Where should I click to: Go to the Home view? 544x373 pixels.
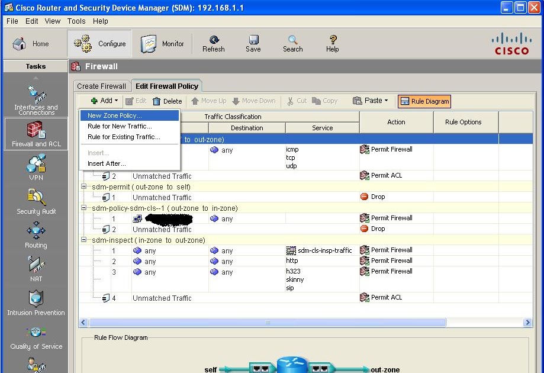31,44
